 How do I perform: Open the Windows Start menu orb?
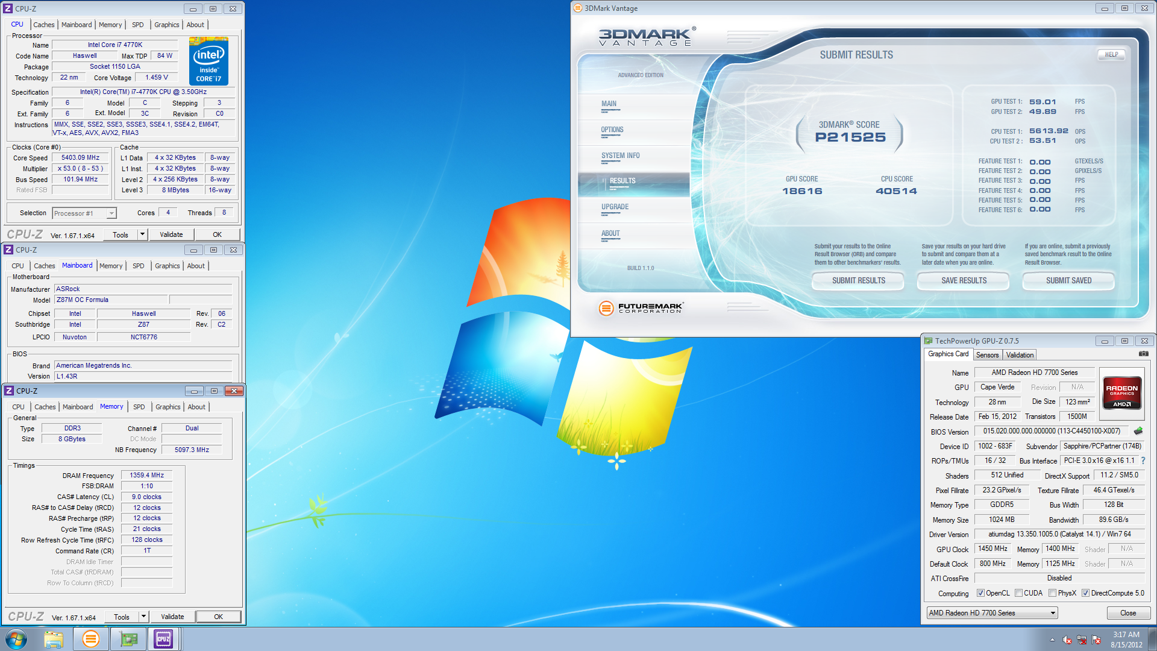point(16,639)
